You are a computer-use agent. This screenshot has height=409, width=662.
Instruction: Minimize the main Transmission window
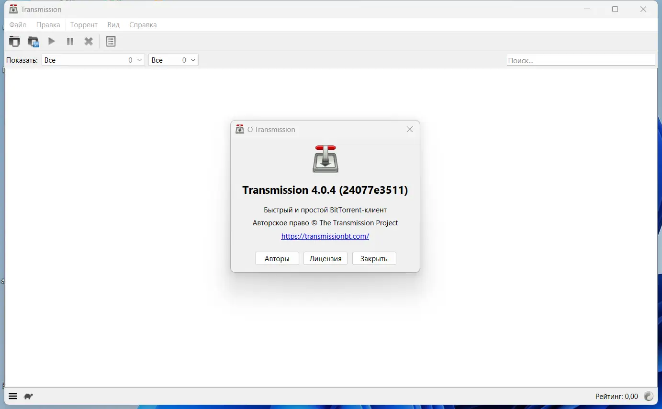(587, 9)
